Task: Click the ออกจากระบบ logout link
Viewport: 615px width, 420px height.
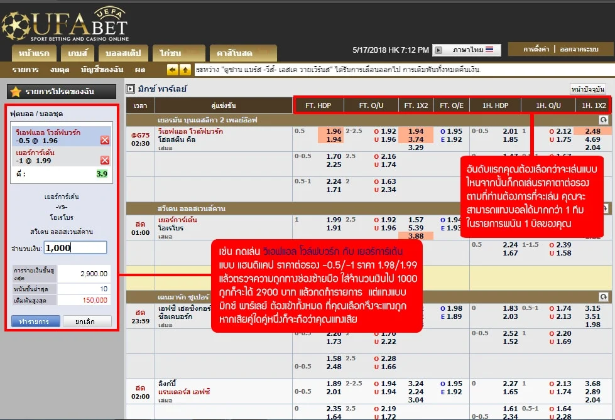Action: (579, 50)
